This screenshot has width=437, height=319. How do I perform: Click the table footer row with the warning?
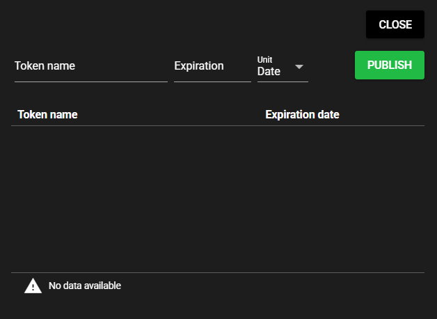217,286
